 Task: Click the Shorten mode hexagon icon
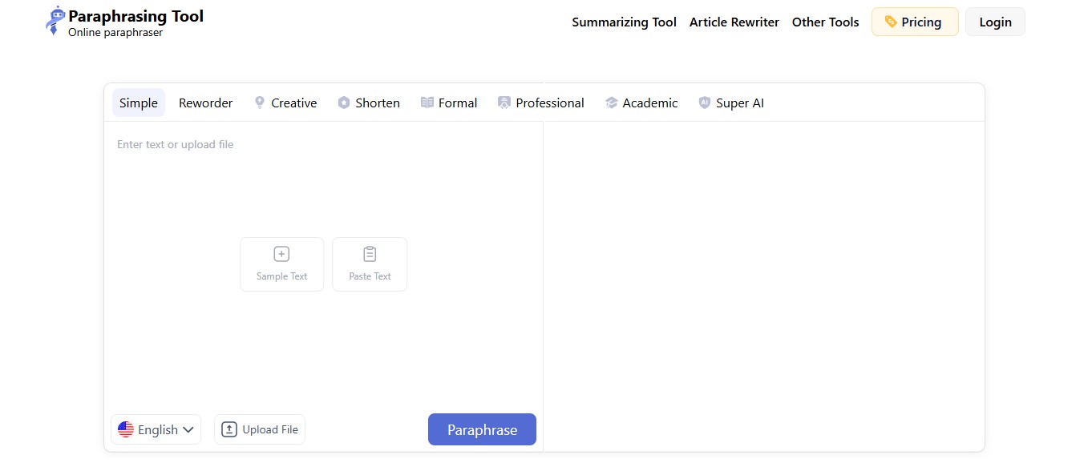[x=344, y=103]
